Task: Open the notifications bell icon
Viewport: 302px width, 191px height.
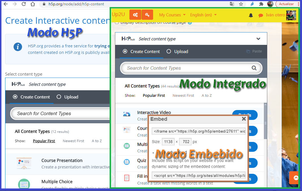Action: click(x=251, y=15)
